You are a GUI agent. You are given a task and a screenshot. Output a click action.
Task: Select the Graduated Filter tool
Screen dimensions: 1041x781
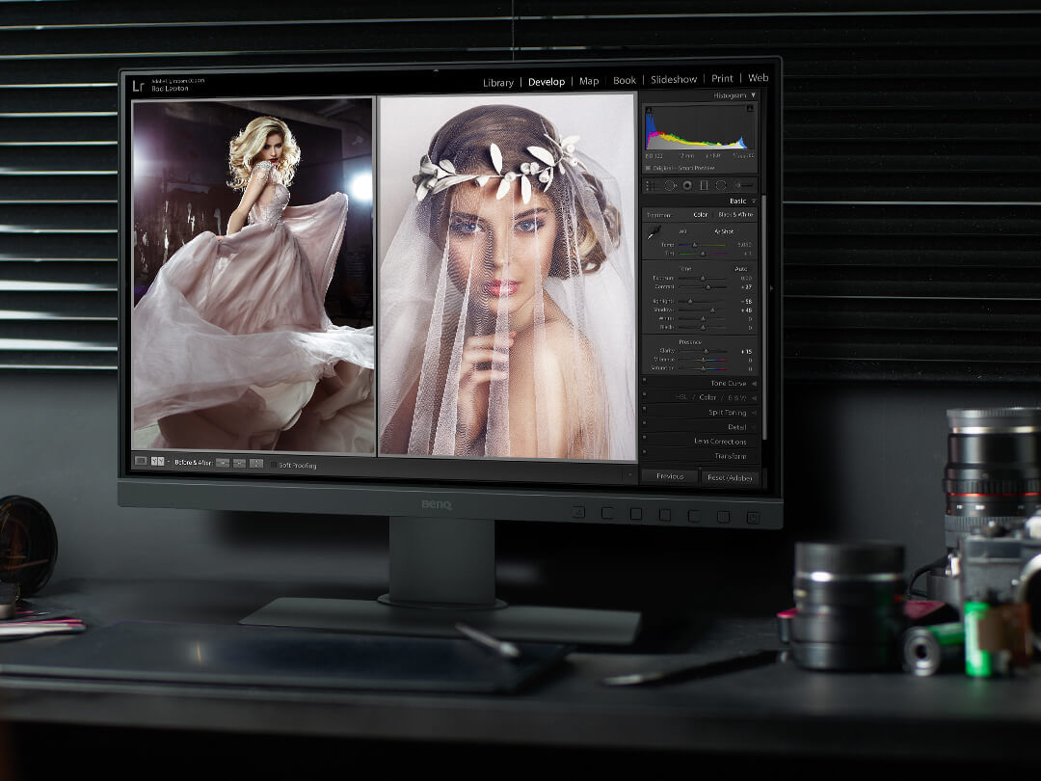pyautogui.click(x=704, y=185)
